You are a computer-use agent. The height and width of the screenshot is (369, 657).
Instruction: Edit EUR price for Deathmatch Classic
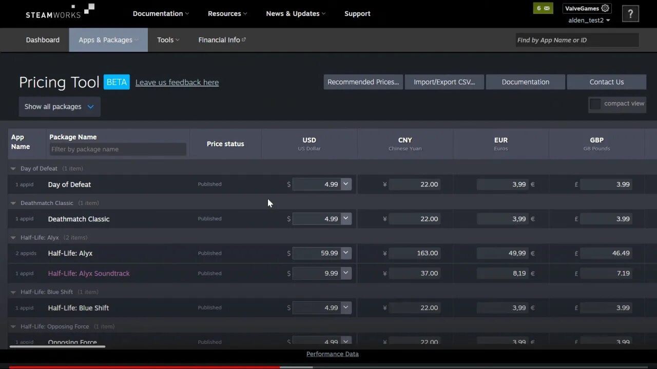(x=503, y=219)
